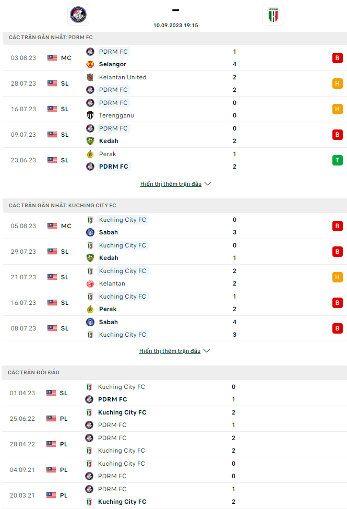Click the Hiển thị thêm trận đấu link
The image size is (347, 509).
(x=171, y=184)
